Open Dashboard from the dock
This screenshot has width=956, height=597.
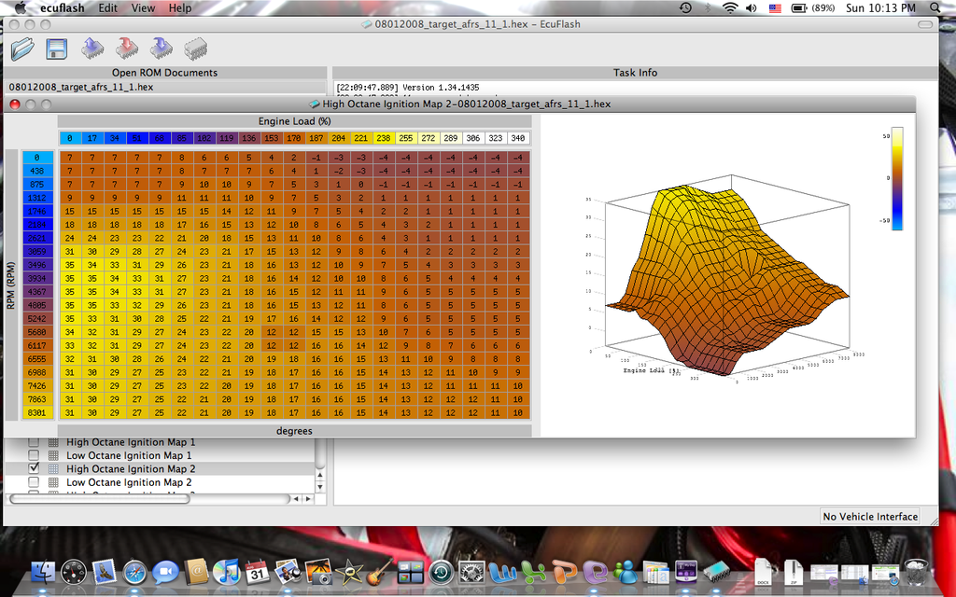coord(74,572)
